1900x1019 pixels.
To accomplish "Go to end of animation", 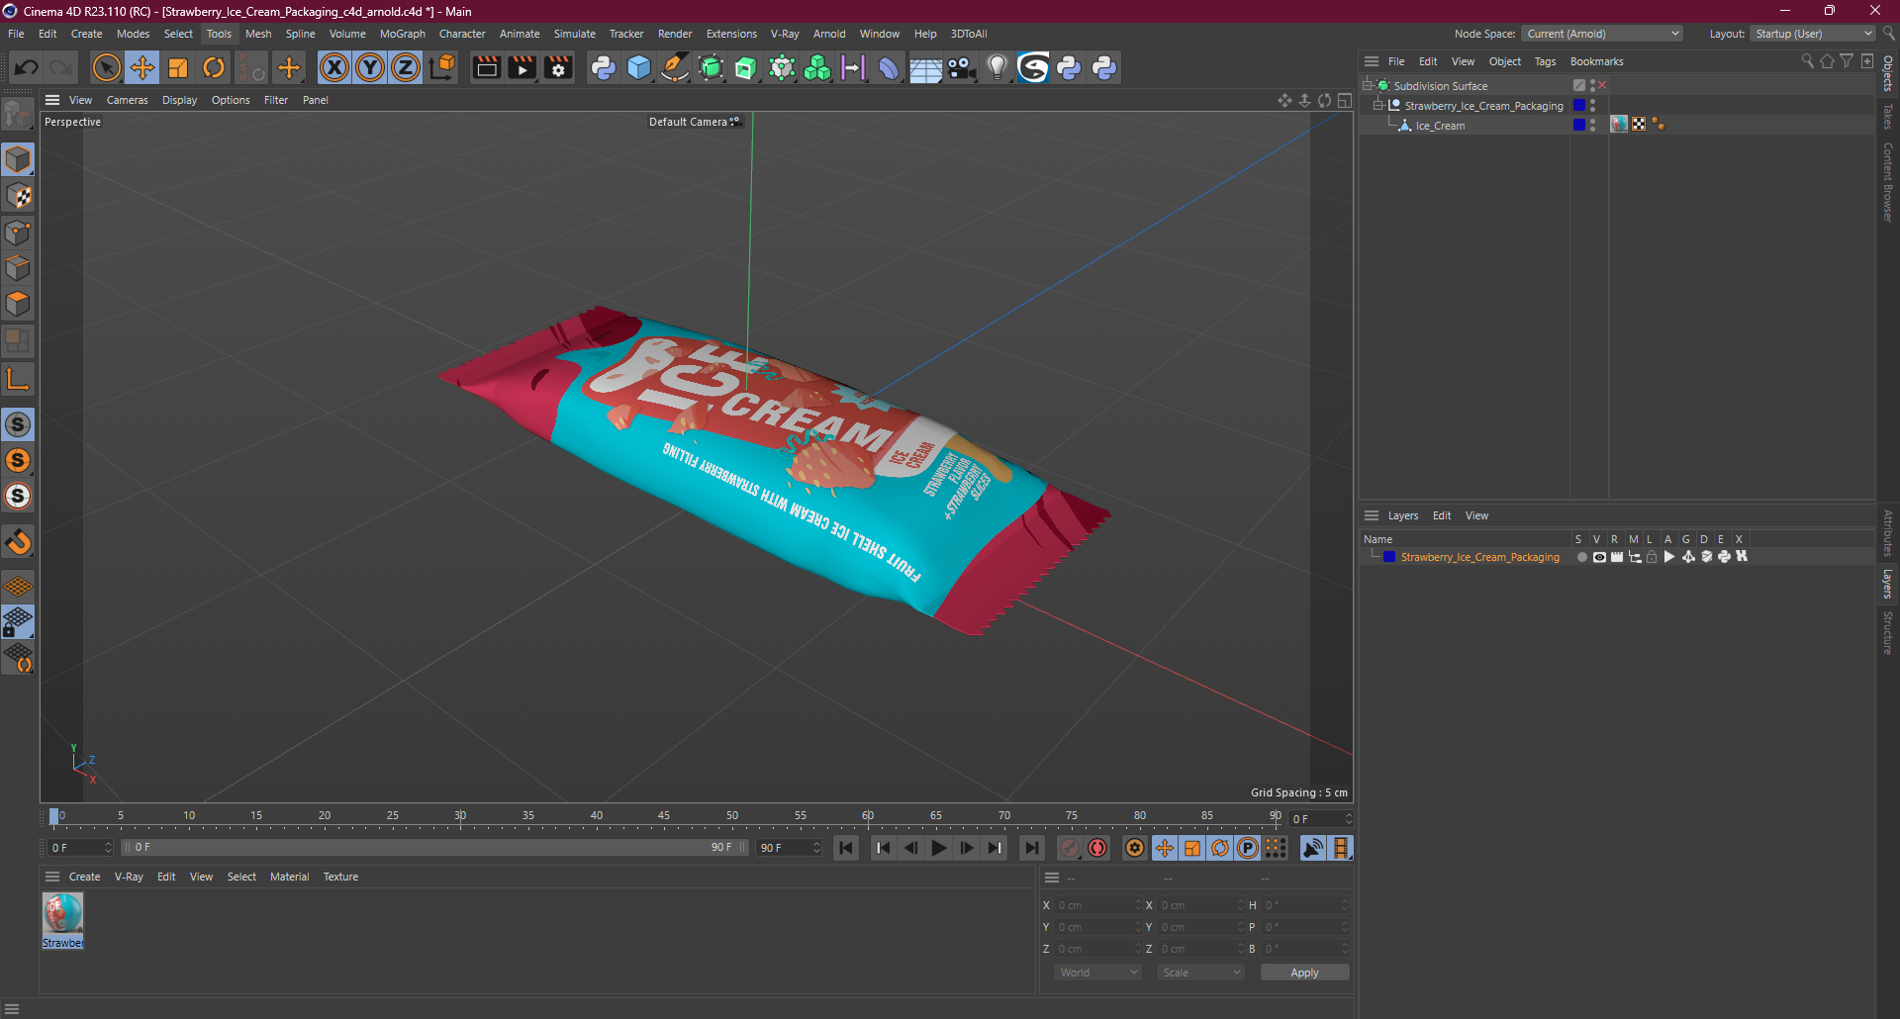I will point(1031,848).
